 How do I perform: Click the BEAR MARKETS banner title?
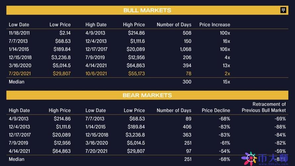pos(147,95)
